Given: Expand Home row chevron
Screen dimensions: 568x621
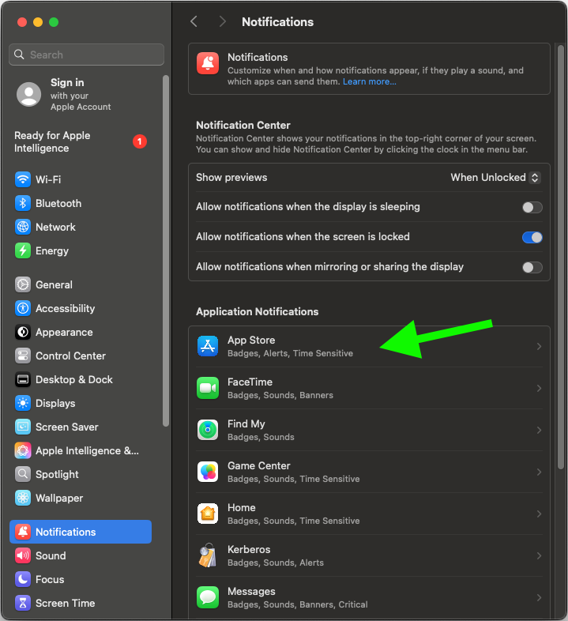Looking at the screenshot, I should coord(539,514).
